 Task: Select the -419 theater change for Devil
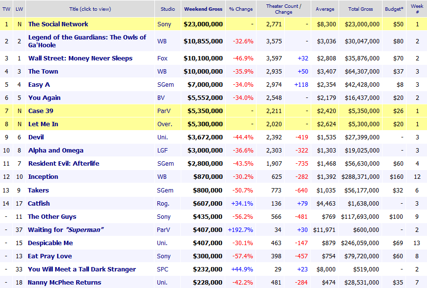tap(302, 137)
